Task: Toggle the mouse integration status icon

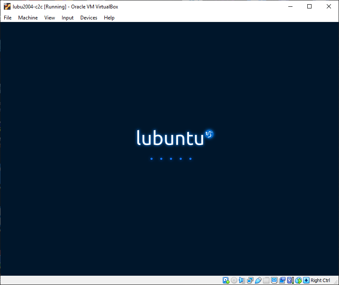Action: [x=298, y=280]
